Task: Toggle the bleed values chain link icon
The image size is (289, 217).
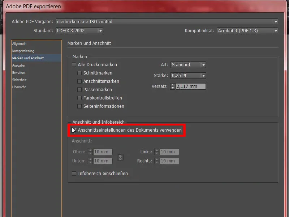Action: 120,157
